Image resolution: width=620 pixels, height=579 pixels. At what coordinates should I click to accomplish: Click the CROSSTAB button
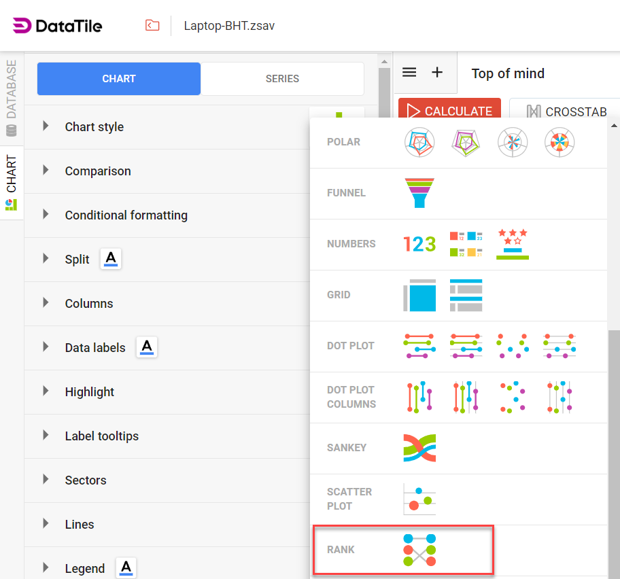pyautogui.click(x=564, y=111)
